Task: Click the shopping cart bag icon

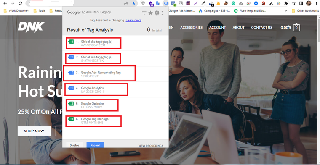Action: tap(296, 27)
